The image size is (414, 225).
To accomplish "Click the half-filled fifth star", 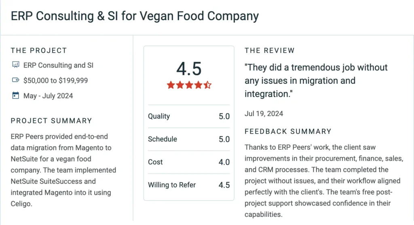I will (x=207, y=85).
